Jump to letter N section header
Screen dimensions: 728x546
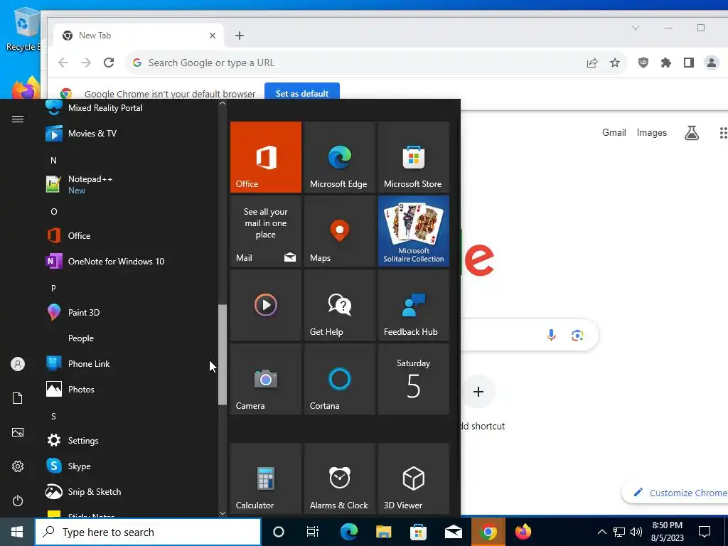pyautogui.click(x=53, y=160)
